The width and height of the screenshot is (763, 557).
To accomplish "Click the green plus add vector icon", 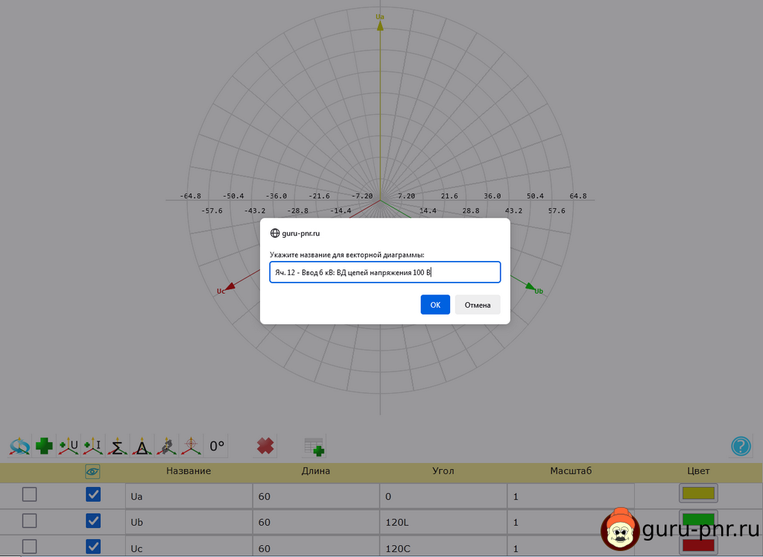I will 44,446.
